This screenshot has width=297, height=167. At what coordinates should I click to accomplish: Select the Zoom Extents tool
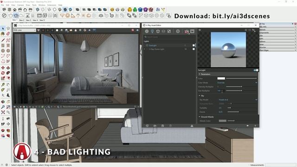(3, 112)
